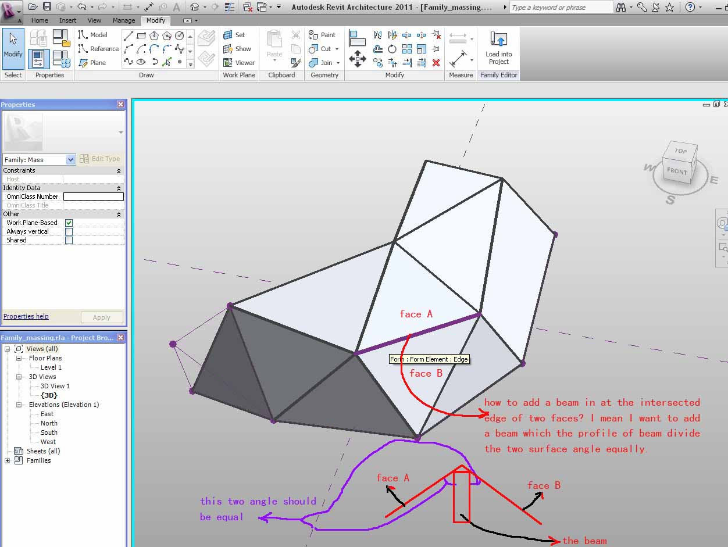Image resolution: width=728 pixels, height=547 pixels.
Task: Expand the Families tree node
Action: (8, 460)
